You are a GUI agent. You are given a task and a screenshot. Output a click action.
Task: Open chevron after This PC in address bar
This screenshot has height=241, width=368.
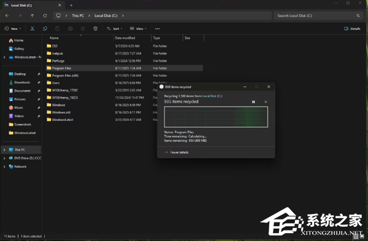tap(89, 15)
